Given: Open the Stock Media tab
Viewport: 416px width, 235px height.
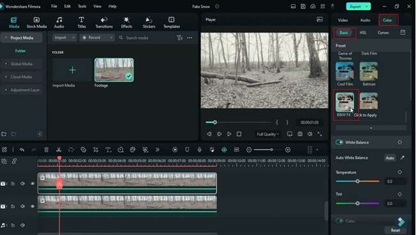Looking at the screenshot, I should point(36,23).
